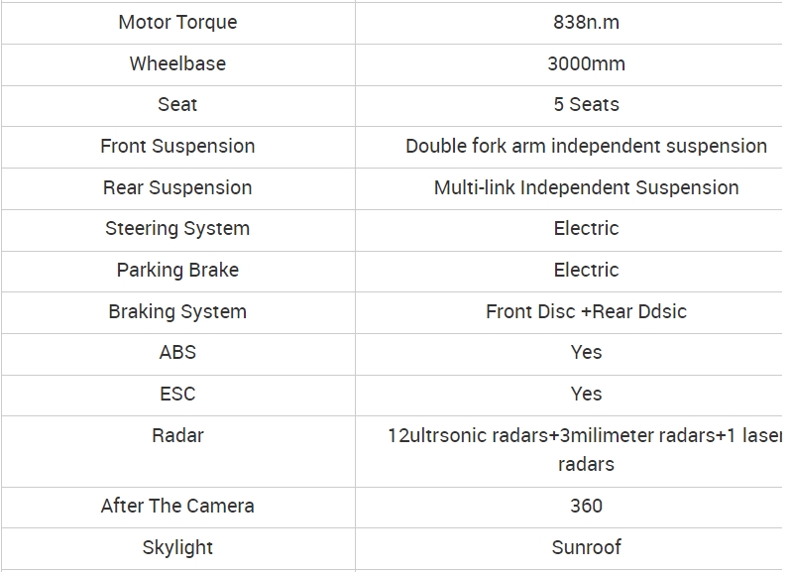Click the Radar row label
This screenshot has height=572, width=792.
tap(177, 435)
